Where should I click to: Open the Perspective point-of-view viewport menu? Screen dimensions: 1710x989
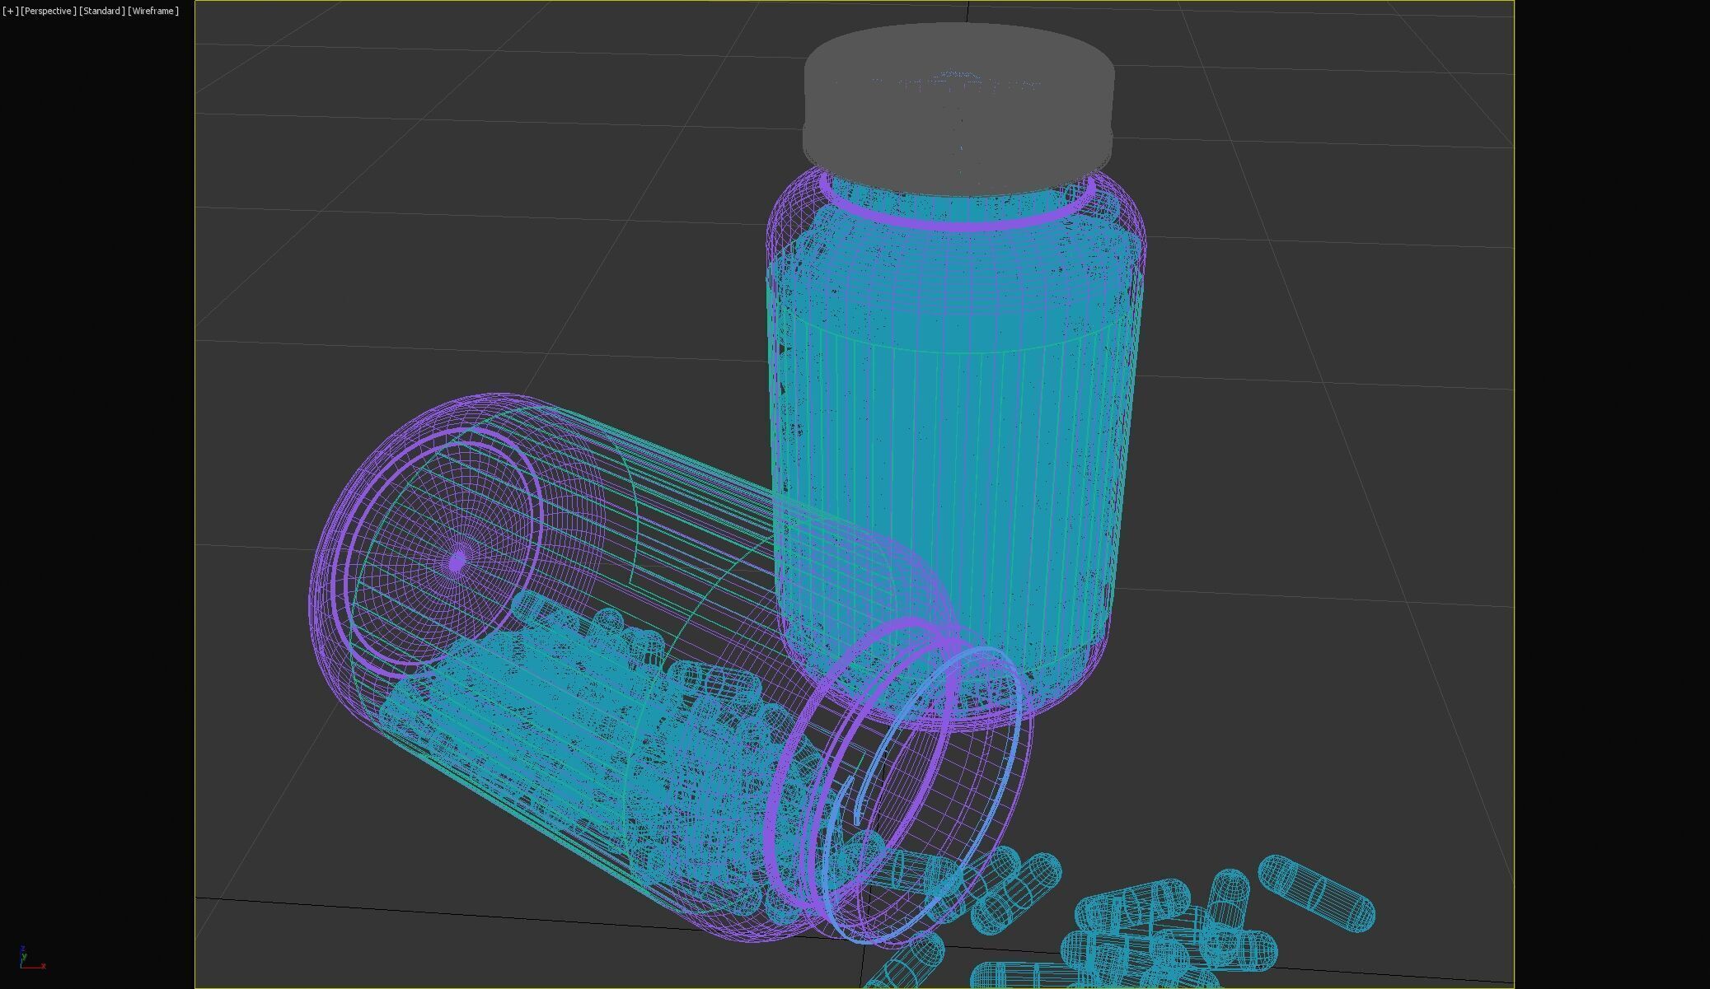click(x=49, y=11)
